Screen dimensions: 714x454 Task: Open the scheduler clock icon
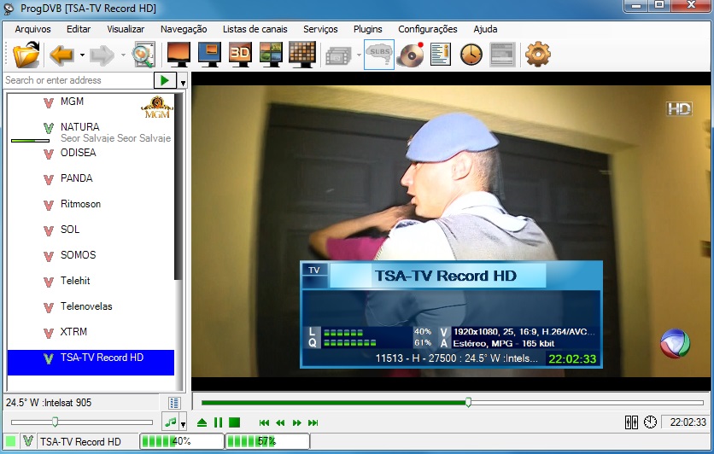click(471, 55)
